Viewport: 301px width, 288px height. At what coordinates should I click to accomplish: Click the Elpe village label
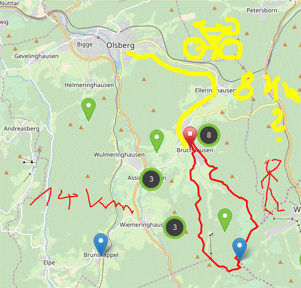[x=49, y=263]
